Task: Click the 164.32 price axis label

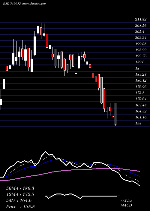Action: (141, 111)
